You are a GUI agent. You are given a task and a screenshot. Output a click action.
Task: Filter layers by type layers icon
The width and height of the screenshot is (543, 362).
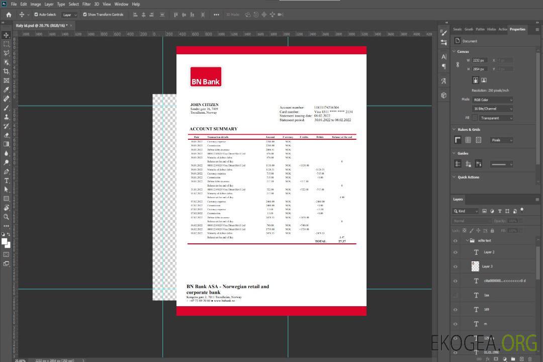[x=500, y=211]
